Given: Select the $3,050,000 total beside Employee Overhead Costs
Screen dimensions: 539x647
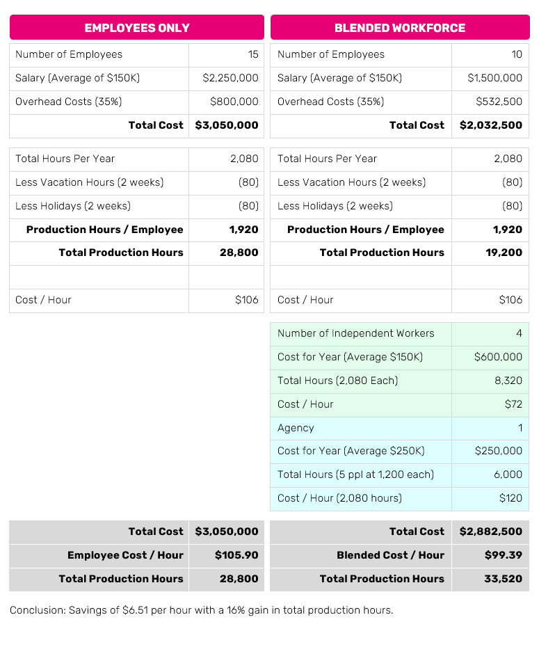Looking at the screenshot, I should 227,125.
